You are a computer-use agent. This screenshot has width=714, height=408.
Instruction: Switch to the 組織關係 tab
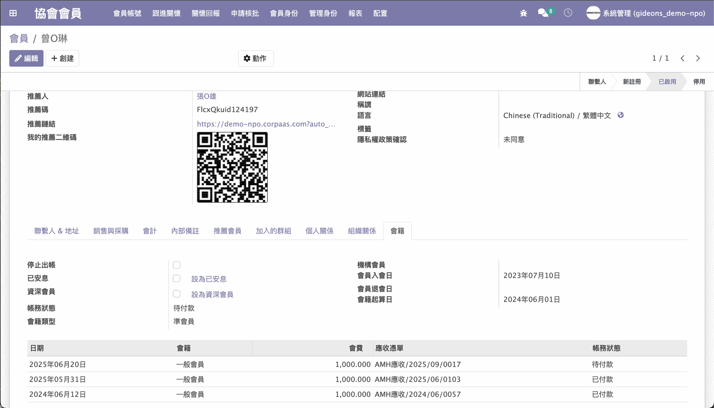[x=362, y=231]
